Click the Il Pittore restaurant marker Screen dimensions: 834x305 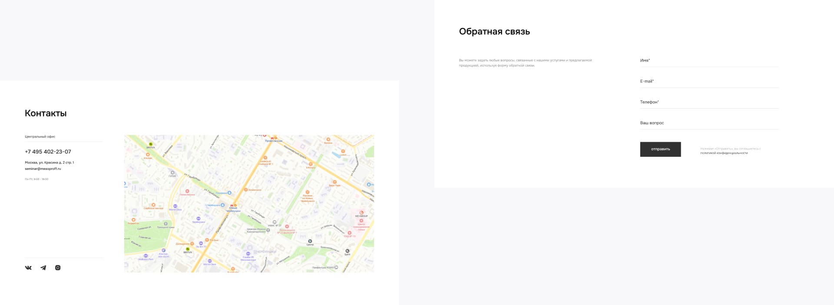click(311, 164)
